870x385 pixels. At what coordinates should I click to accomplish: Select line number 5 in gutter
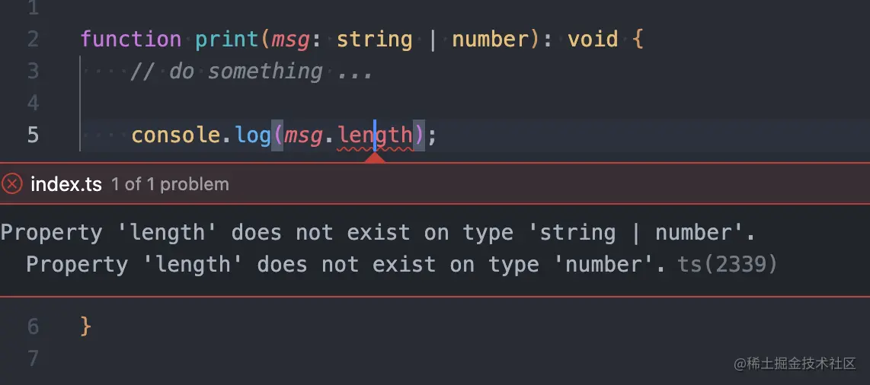33,135
